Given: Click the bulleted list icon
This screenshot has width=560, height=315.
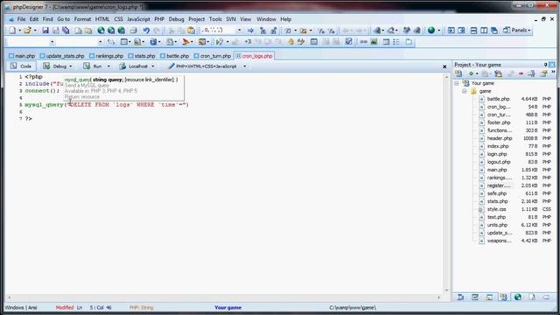Looking at the screenshot, I should (396, 42).
